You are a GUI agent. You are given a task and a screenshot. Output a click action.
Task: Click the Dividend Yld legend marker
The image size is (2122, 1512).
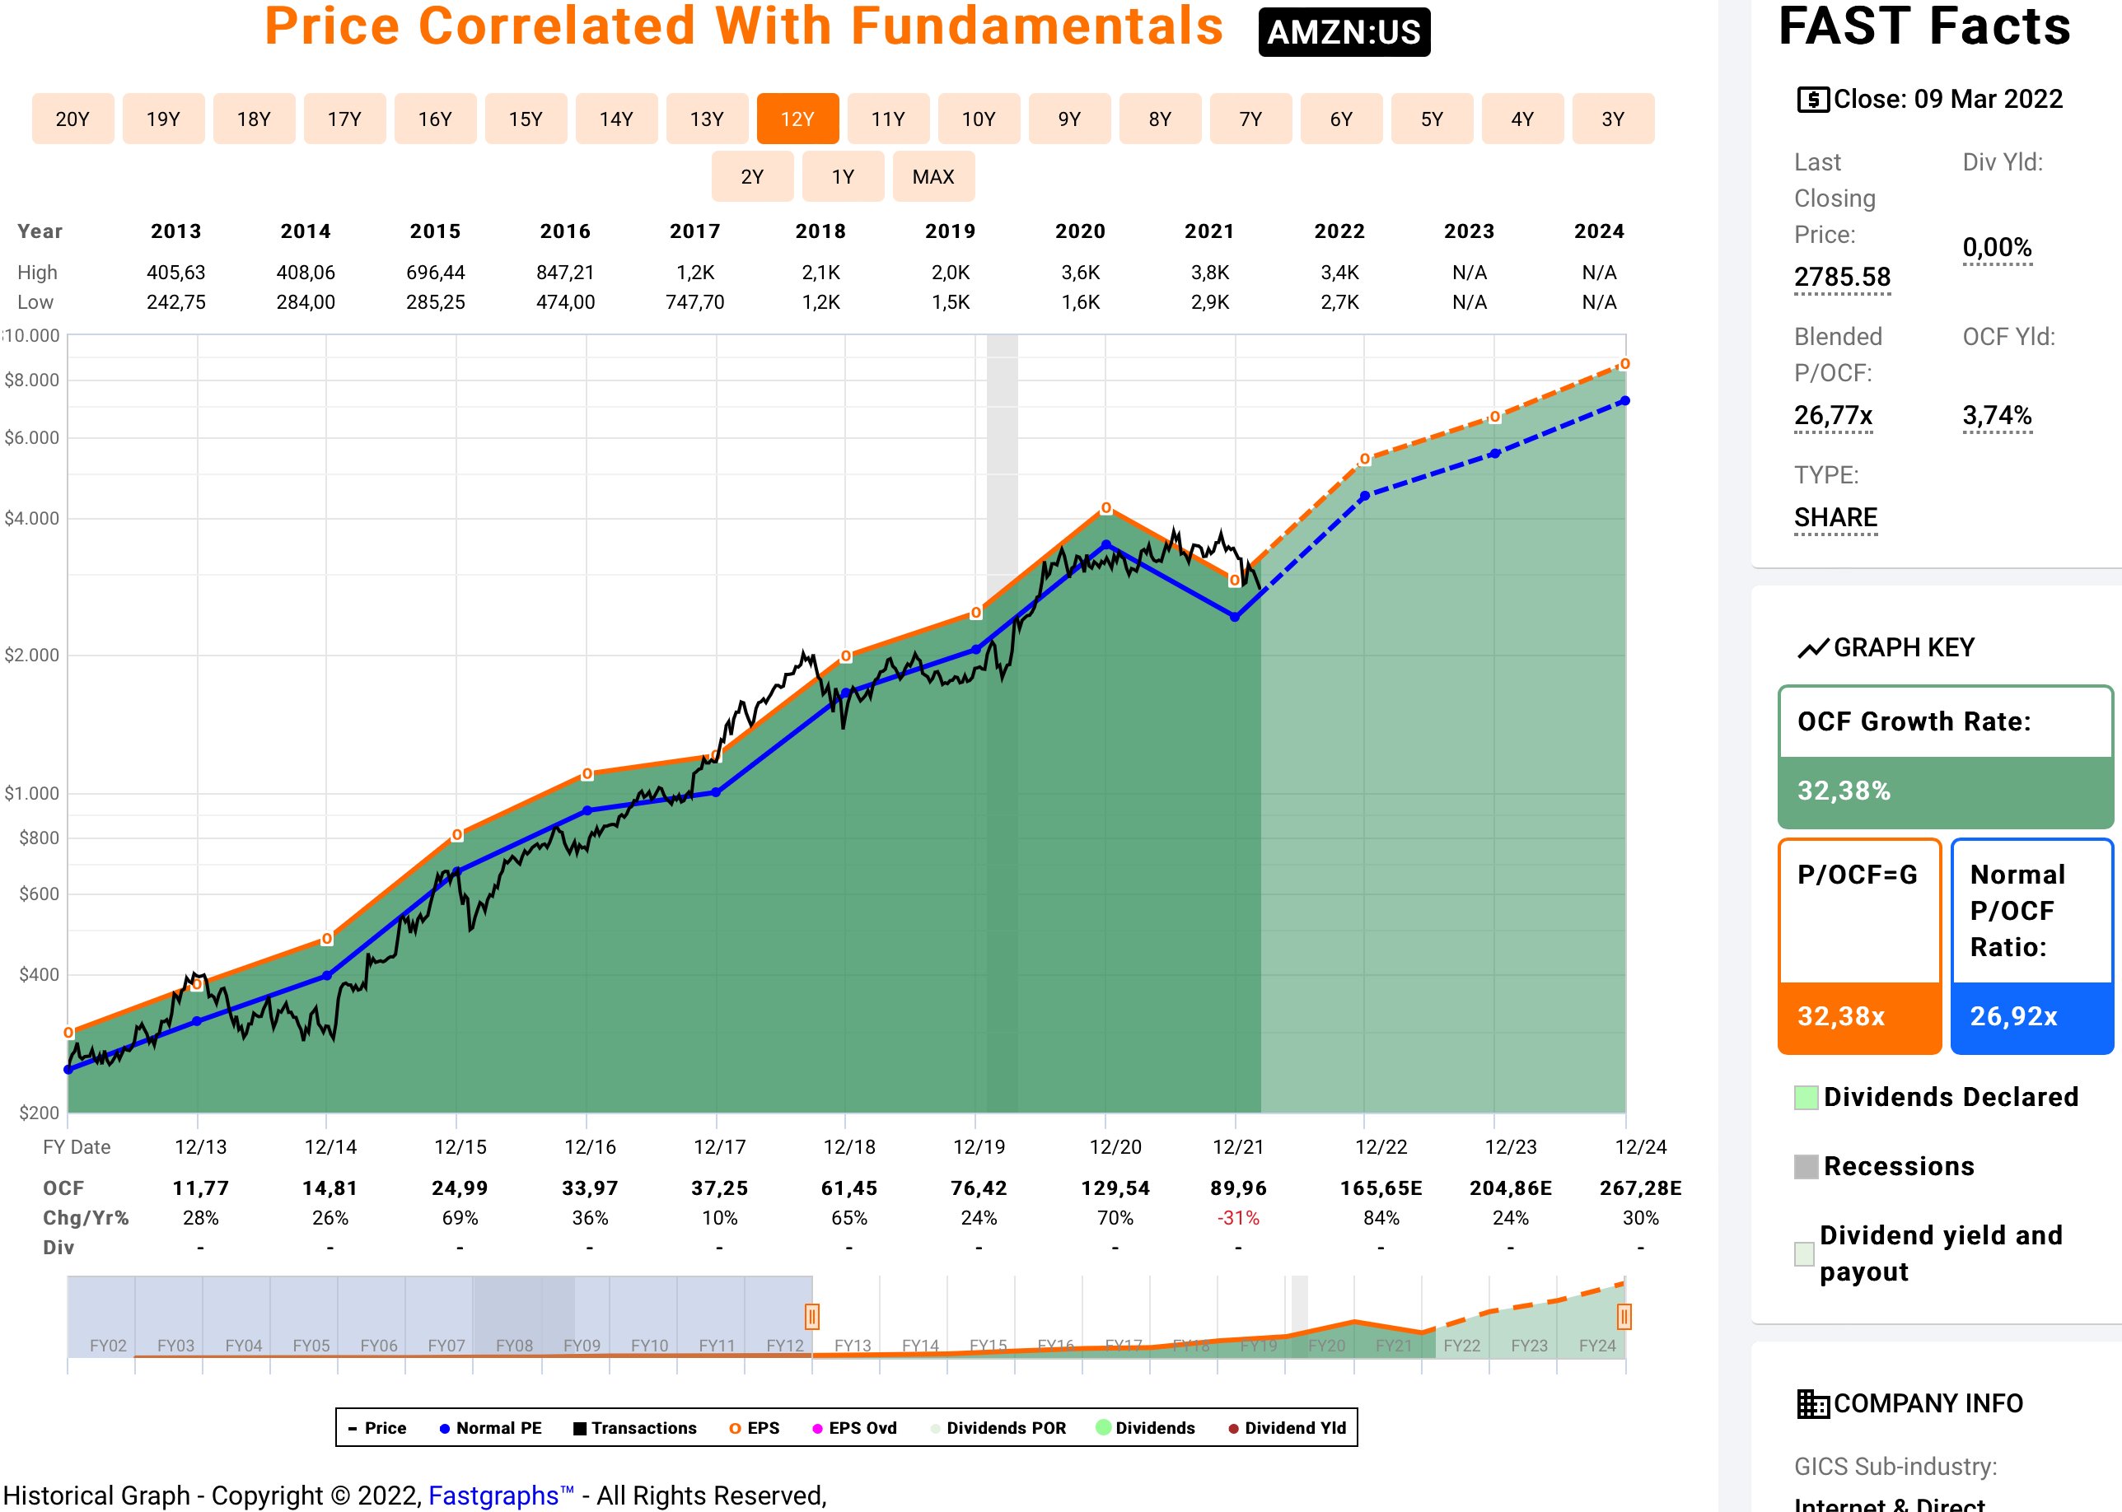click(x=1233, y=1428)
